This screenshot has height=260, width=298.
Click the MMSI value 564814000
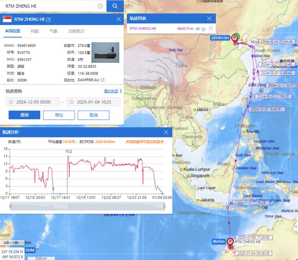click(27, 46)
